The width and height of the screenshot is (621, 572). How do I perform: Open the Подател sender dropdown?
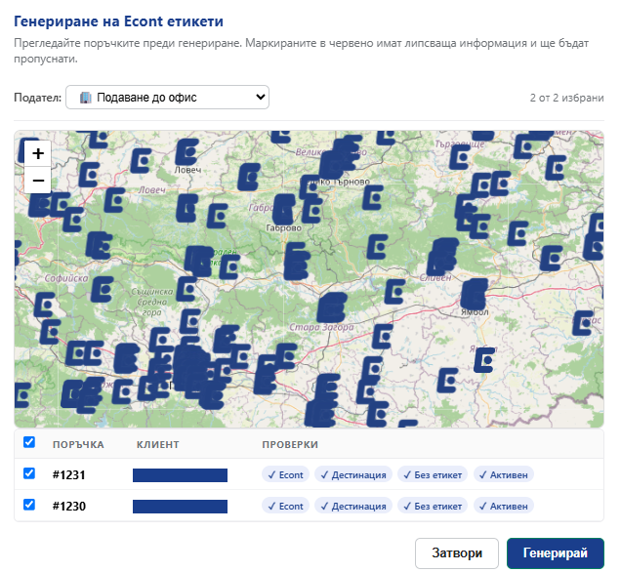(167, 97)
